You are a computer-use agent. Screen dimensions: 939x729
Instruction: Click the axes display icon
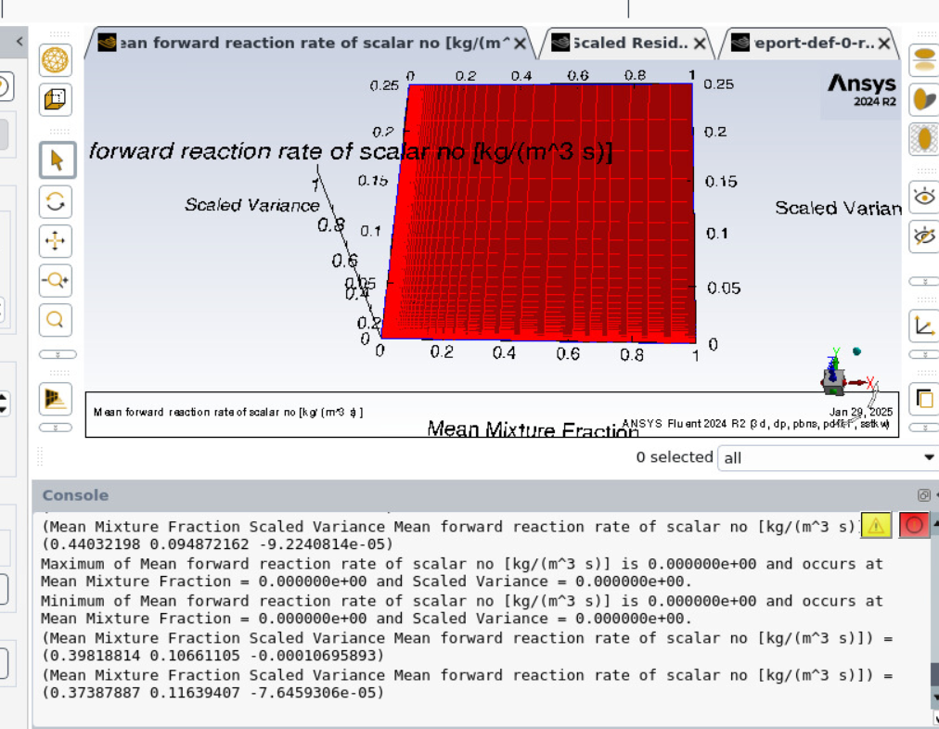click(925, 326)
